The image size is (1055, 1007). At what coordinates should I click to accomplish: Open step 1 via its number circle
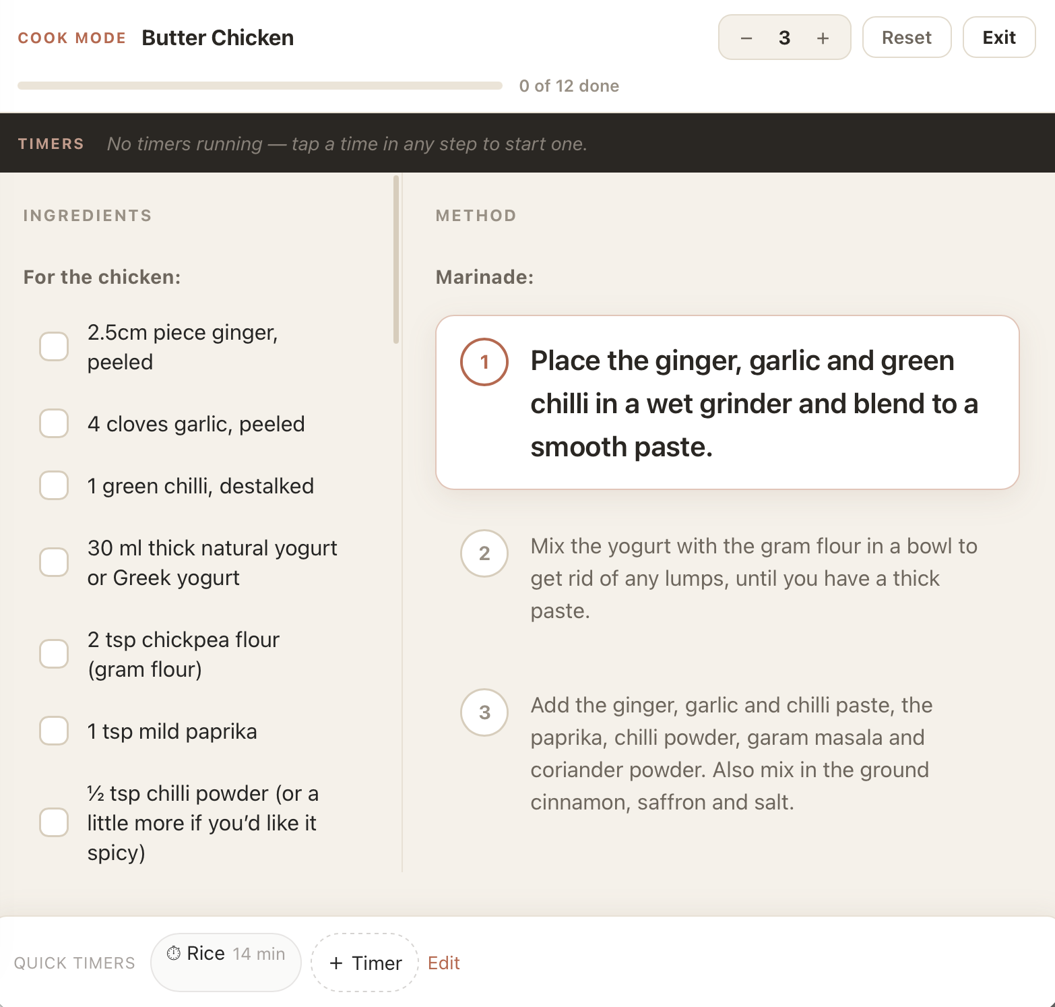(x=484, y=362)
